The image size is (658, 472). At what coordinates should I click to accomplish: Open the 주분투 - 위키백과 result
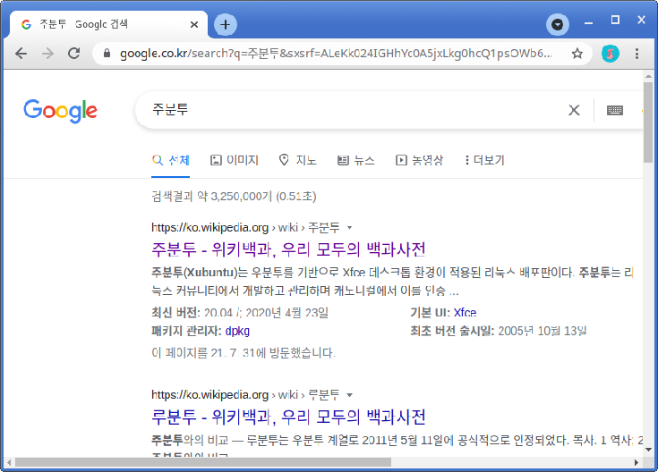point(288,249)
